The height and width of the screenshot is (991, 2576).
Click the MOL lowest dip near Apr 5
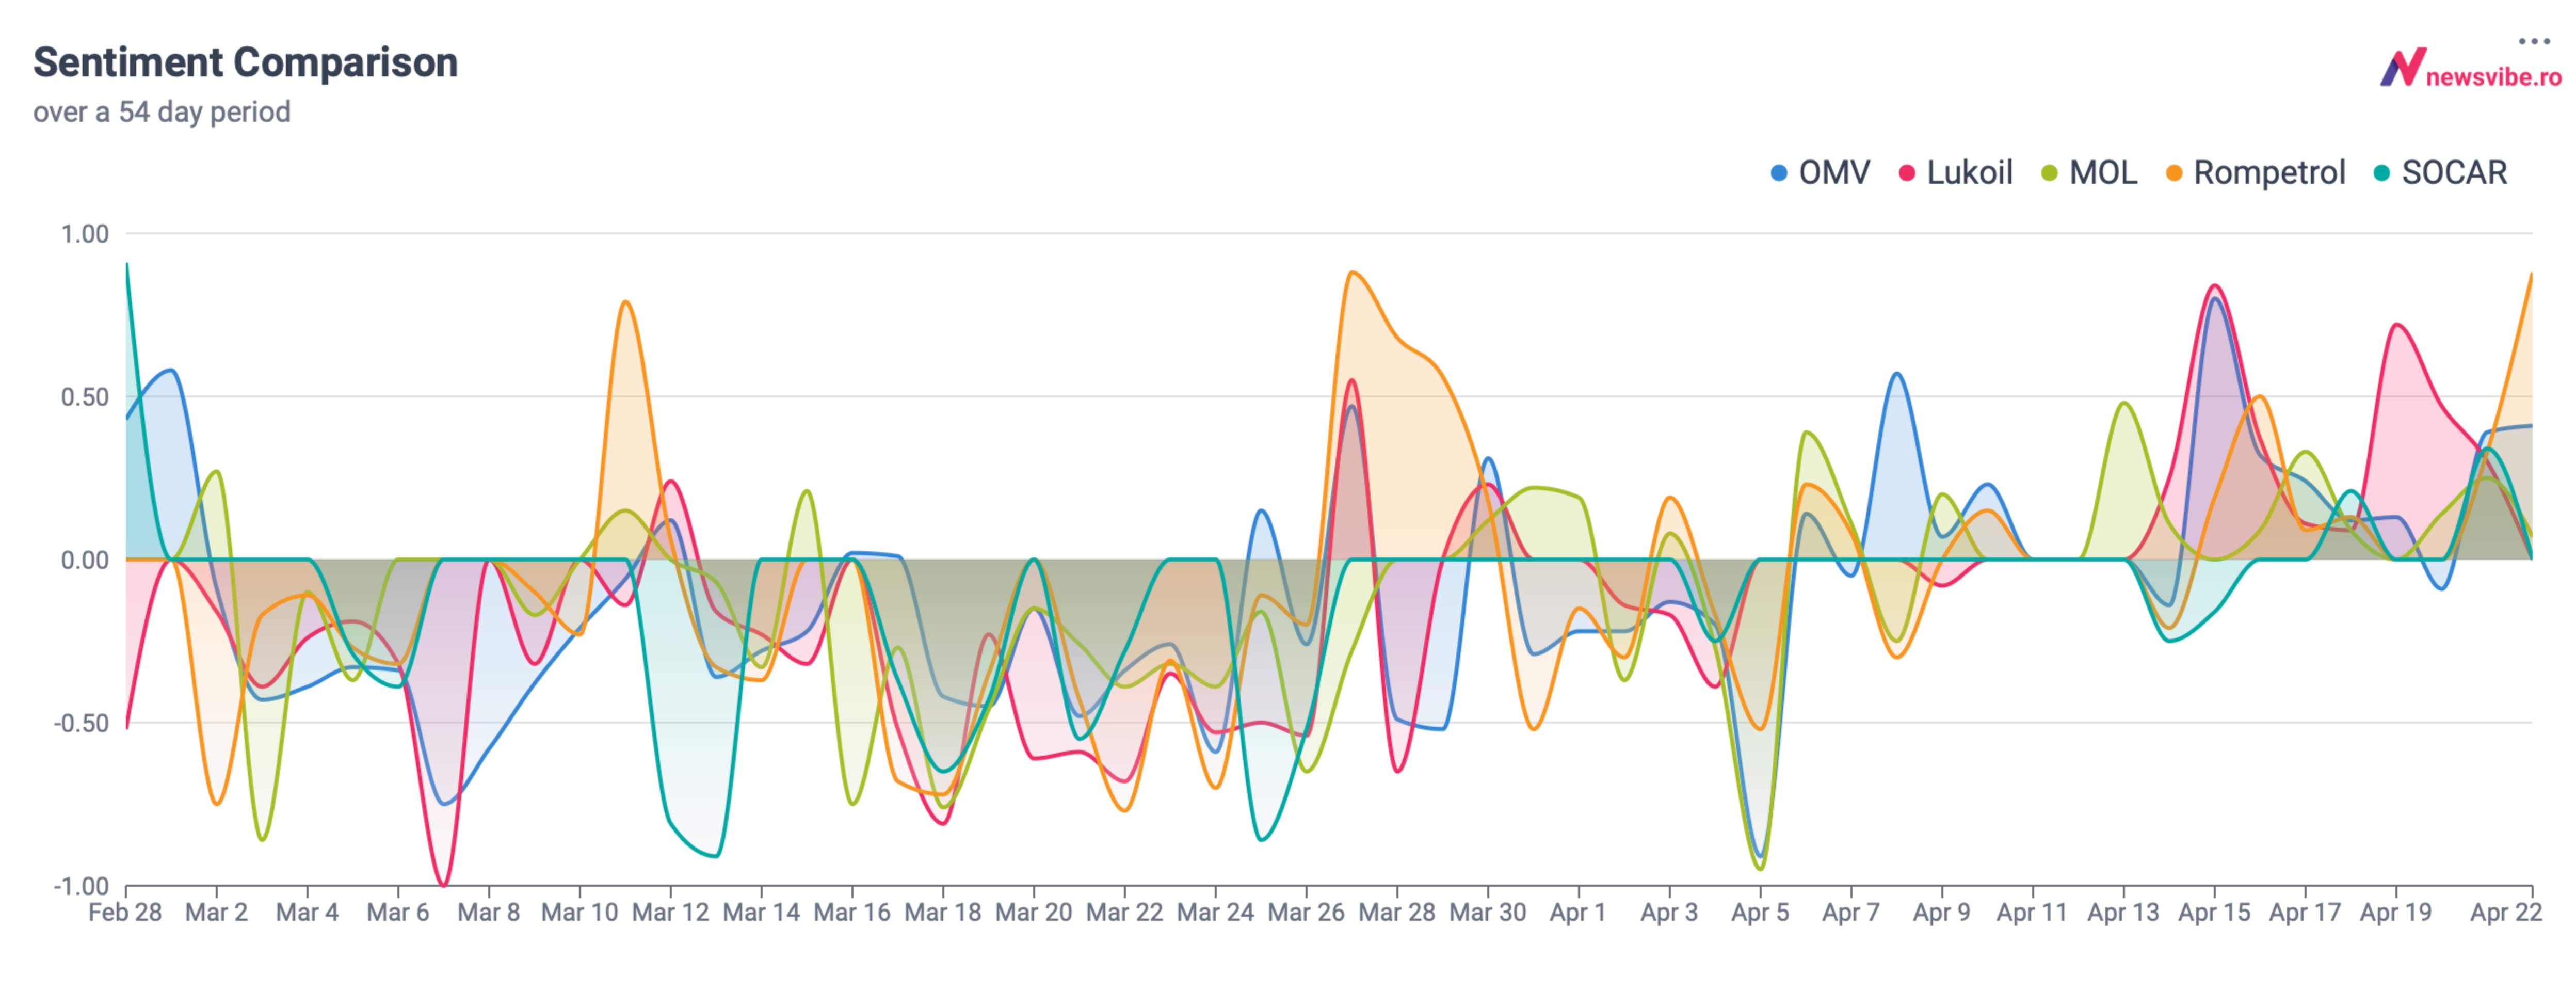1760,868
